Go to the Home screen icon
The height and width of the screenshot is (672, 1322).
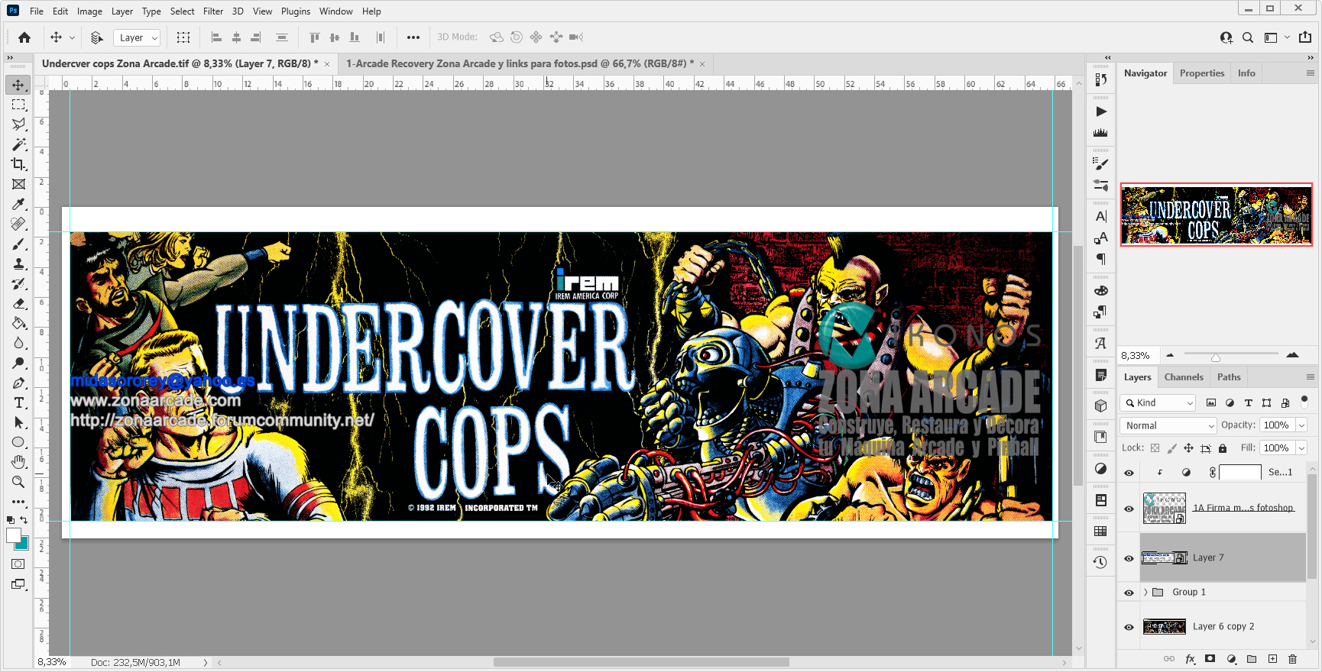[24, 37]
